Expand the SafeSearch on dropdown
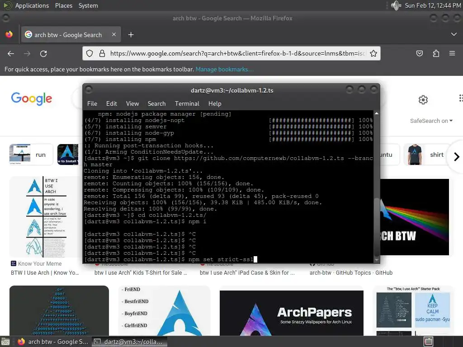This screenshot has height=347, width=463. click(x=431, y=121)
